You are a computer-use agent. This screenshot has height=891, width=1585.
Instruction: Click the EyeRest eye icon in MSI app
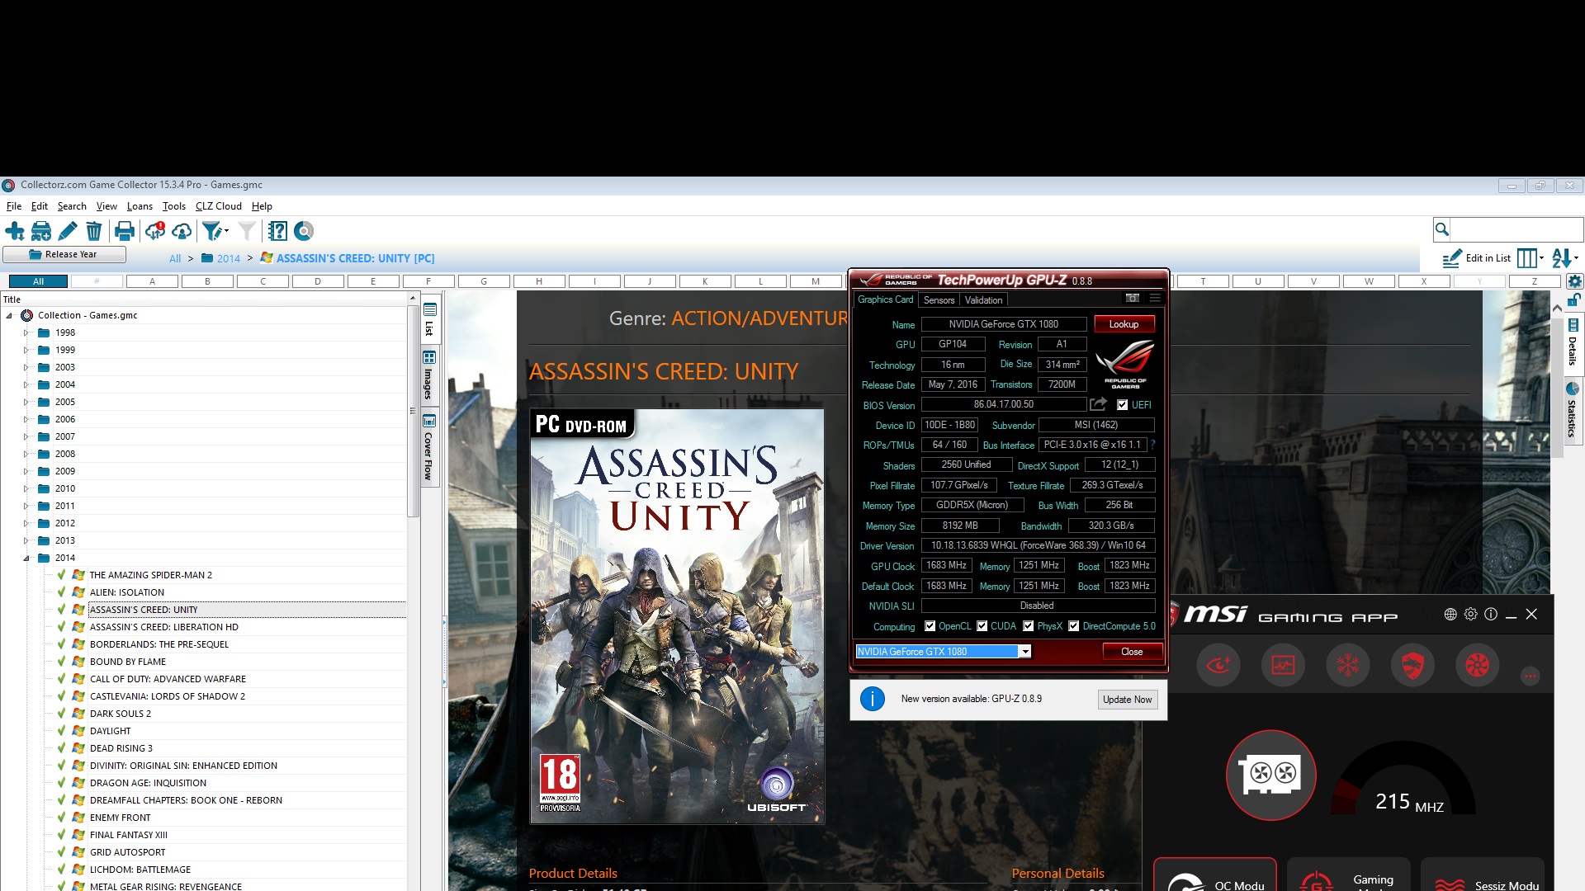point(1218,664)
